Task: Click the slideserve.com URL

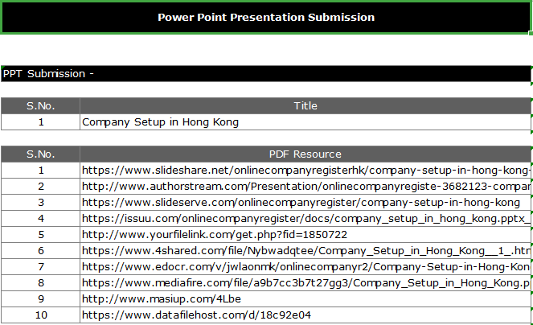Action: point(301,203)
